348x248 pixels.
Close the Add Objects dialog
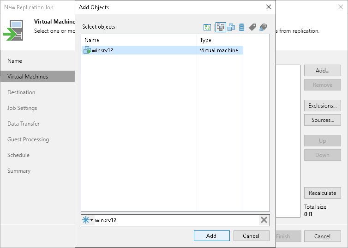[x=269, y=7]
